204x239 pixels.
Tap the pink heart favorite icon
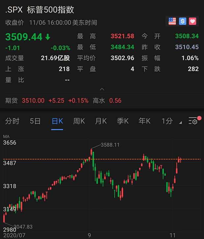(x=192, y=21)
